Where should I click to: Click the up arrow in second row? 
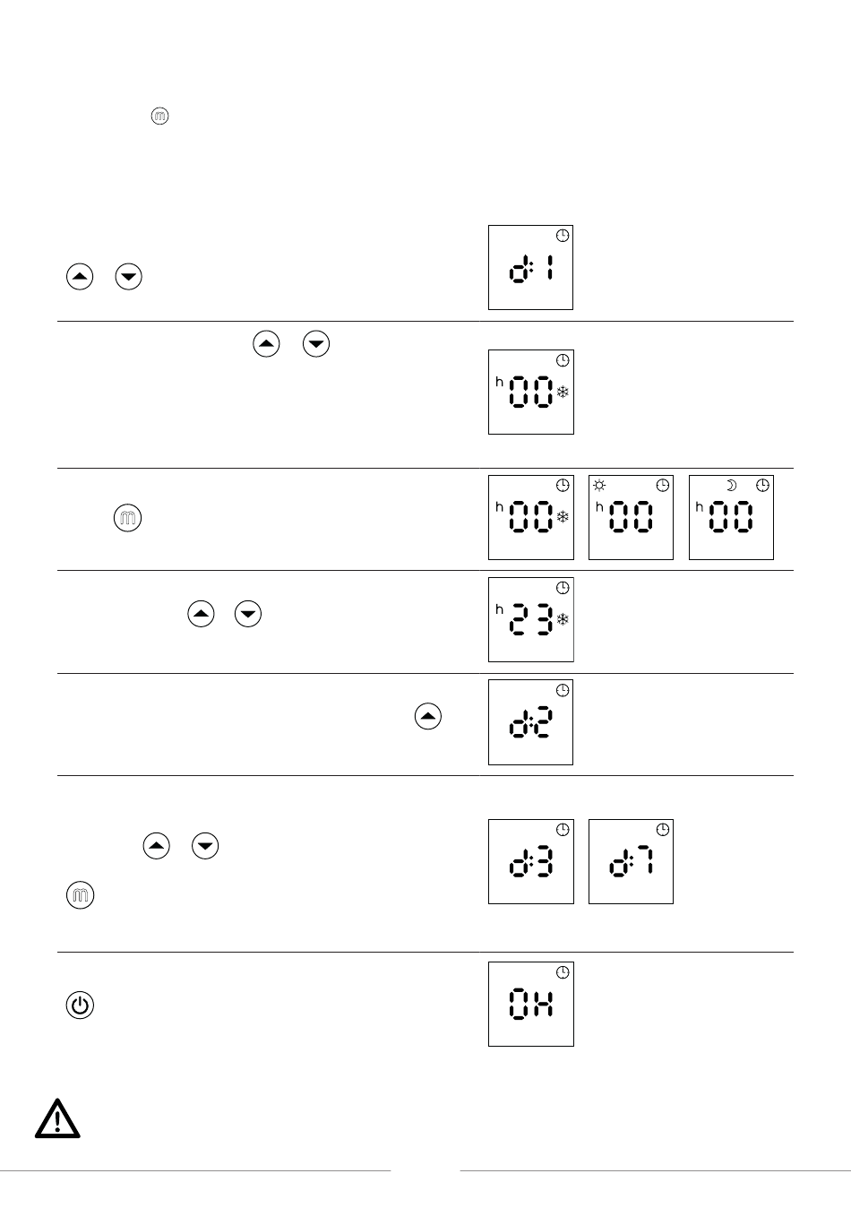[x=267, y=344]
